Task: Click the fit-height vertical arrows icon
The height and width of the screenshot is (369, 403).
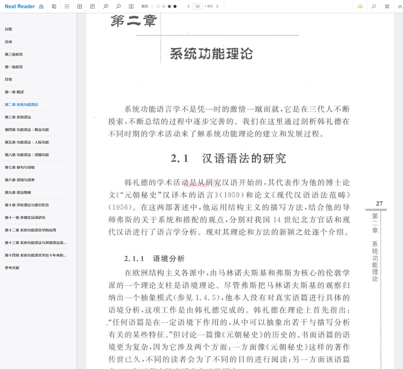Action: (131, 6)
